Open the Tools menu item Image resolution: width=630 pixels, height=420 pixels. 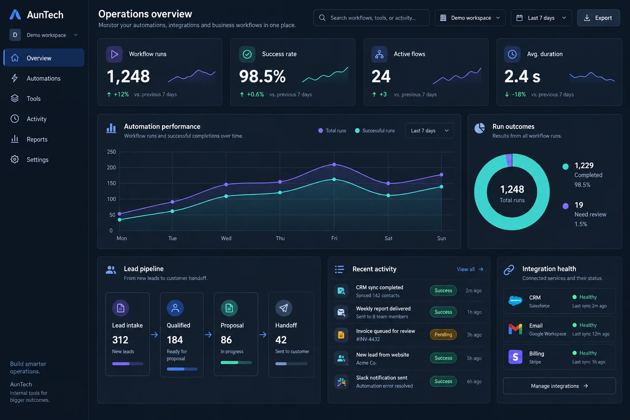44,98
